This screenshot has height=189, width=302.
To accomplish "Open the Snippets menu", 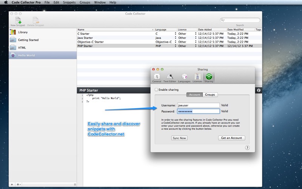I will click(69, 2).
